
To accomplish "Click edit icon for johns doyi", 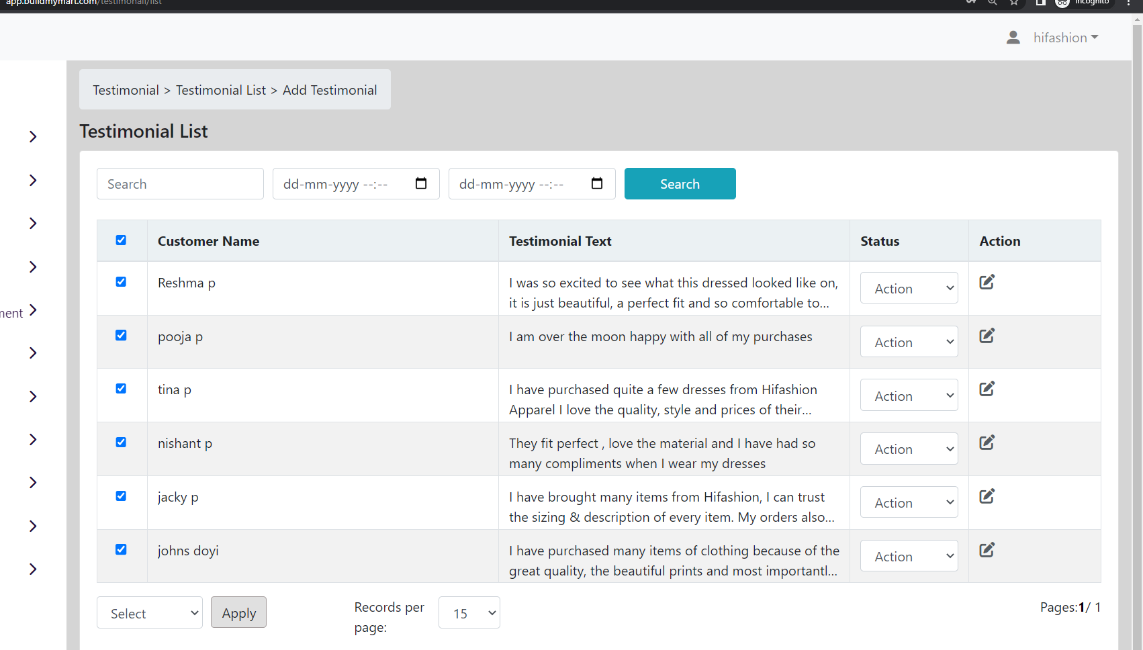I will 987,550.
